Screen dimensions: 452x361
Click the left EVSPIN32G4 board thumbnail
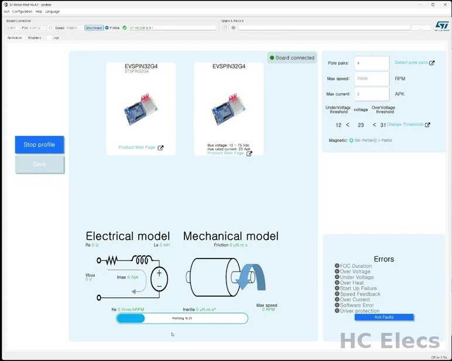141,109
